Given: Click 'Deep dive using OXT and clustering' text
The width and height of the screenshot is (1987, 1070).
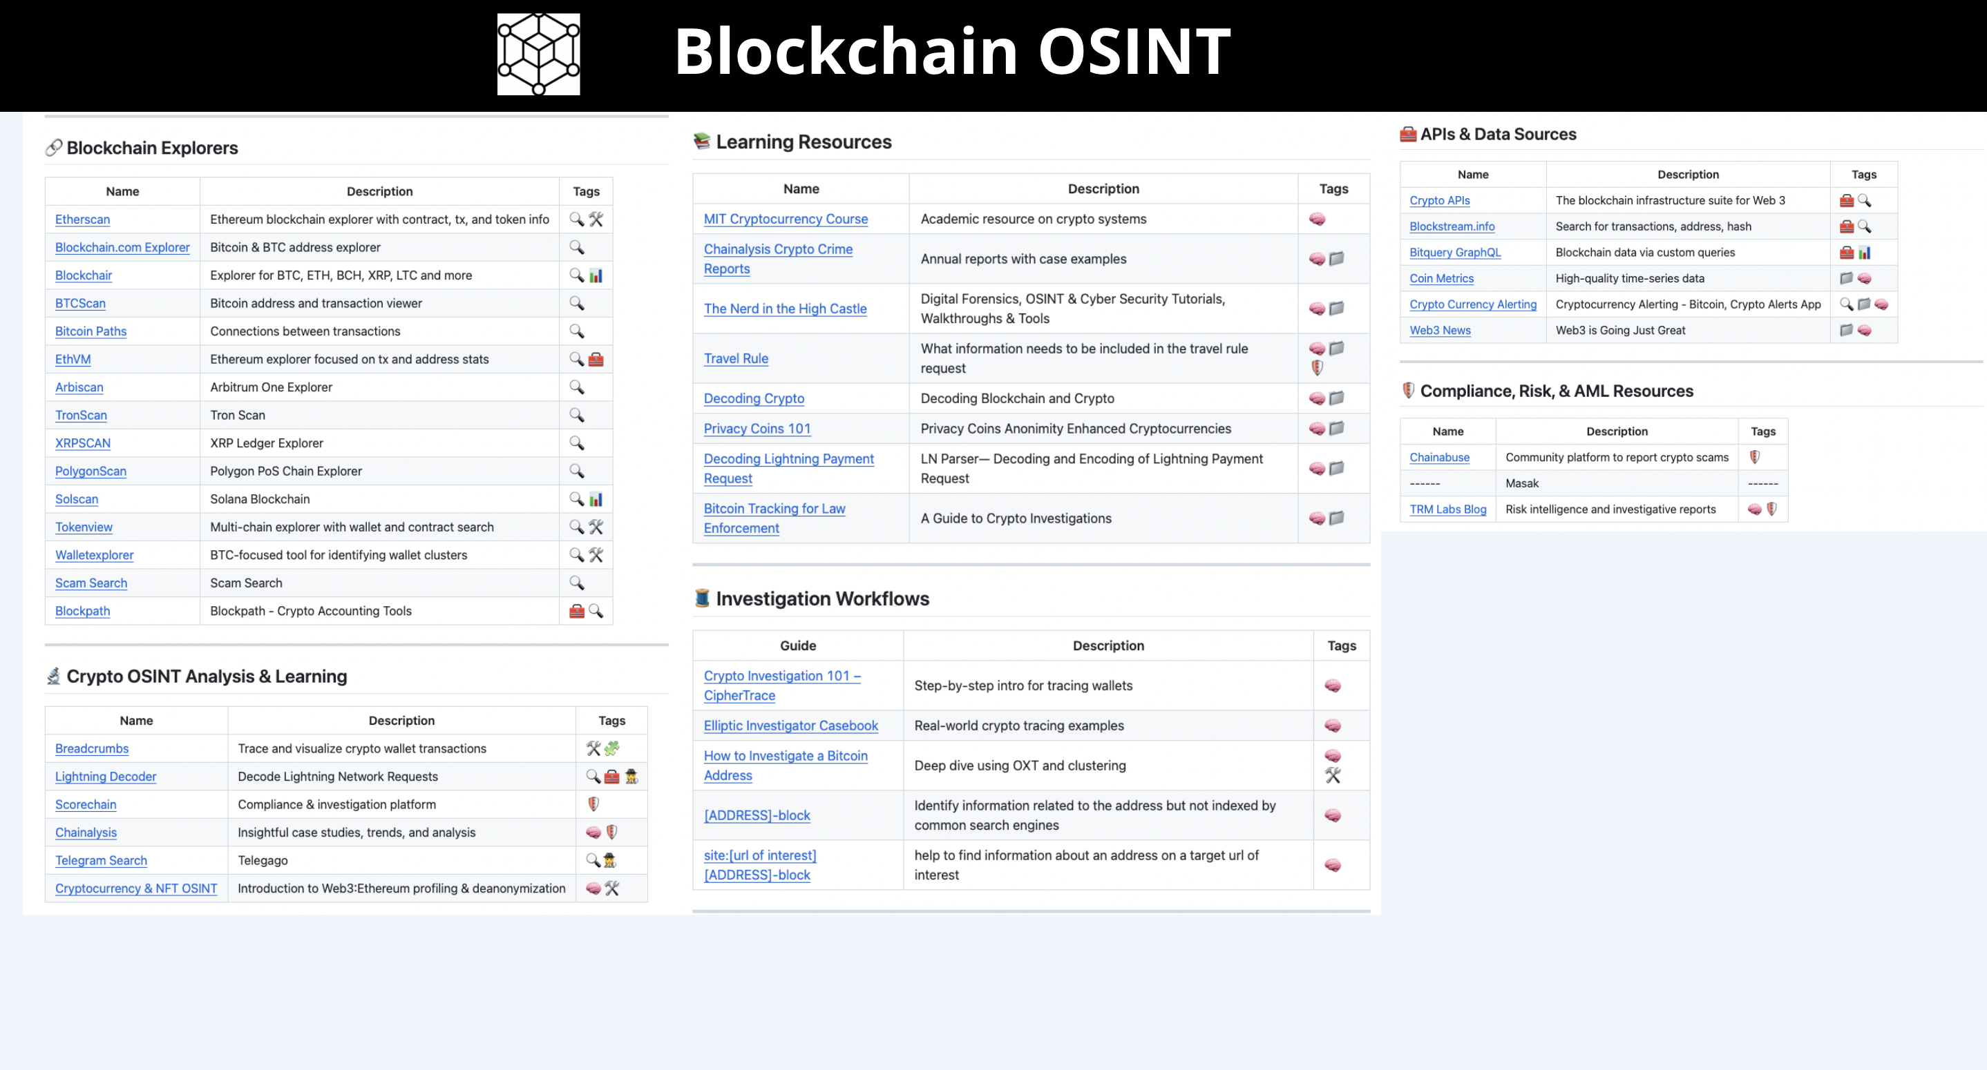Looking at the screenshot, I should (1020, 766).
